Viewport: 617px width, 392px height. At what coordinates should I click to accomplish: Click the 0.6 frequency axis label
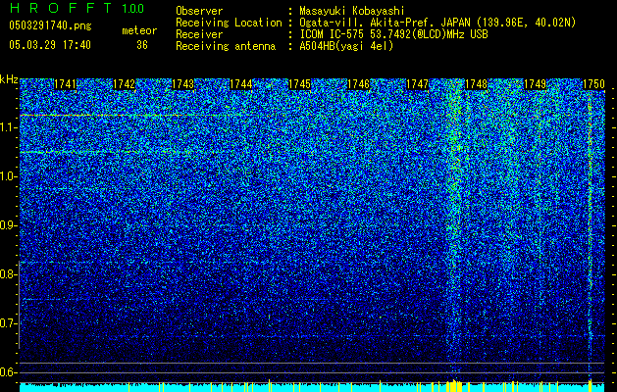[8, 372]
